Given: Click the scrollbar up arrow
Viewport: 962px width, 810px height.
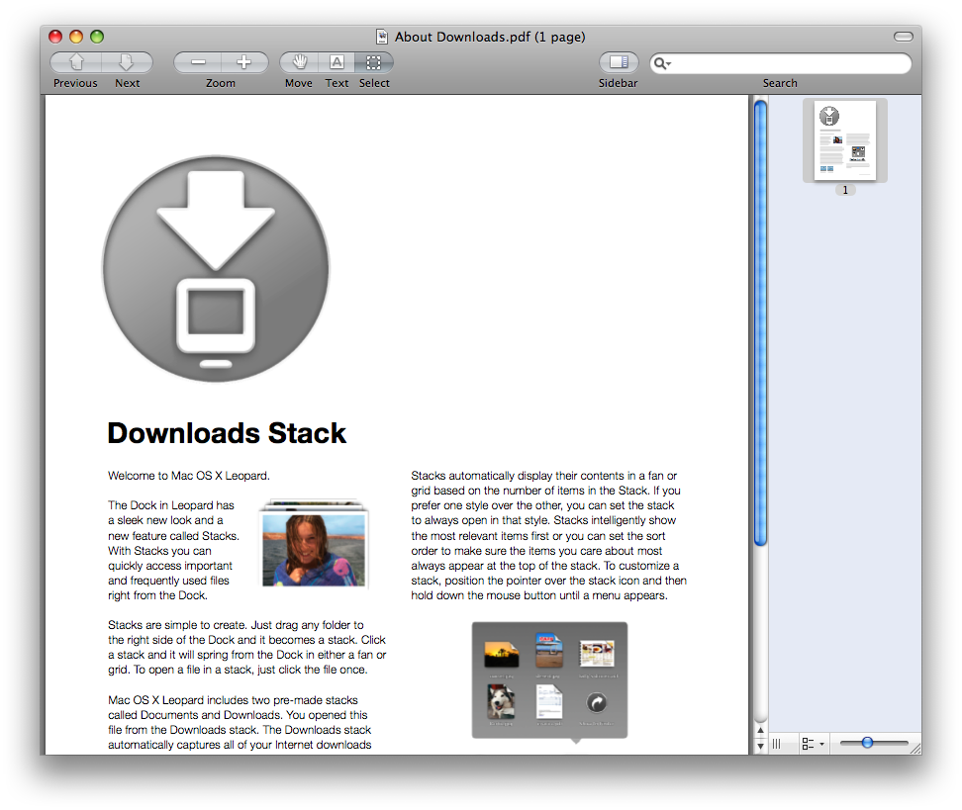Looking at the screenshot, I should click(760, 731).
